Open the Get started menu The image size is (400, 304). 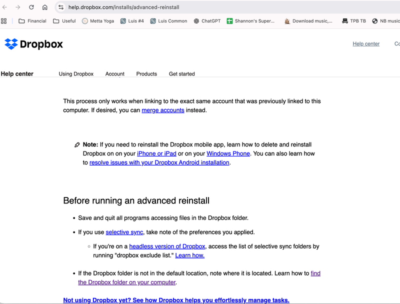point(181,73)
